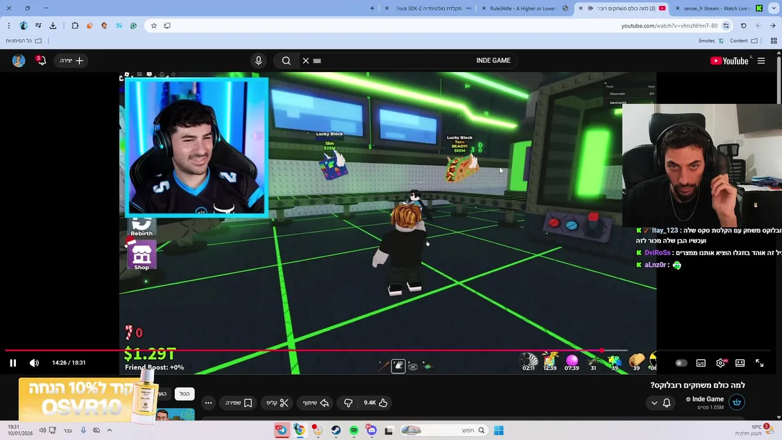This screenshot has height=440, width=782.
Task: Close the current YouTube tab
Action: pos(580,9)
